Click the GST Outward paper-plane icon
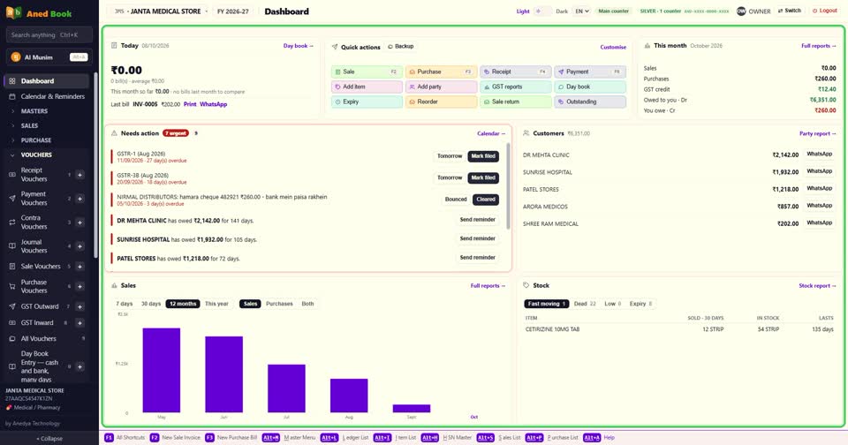 coord(12,306)
